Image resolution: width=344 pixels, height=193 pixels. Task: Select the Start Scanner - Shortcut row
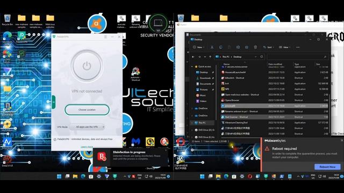coord(274,117)
